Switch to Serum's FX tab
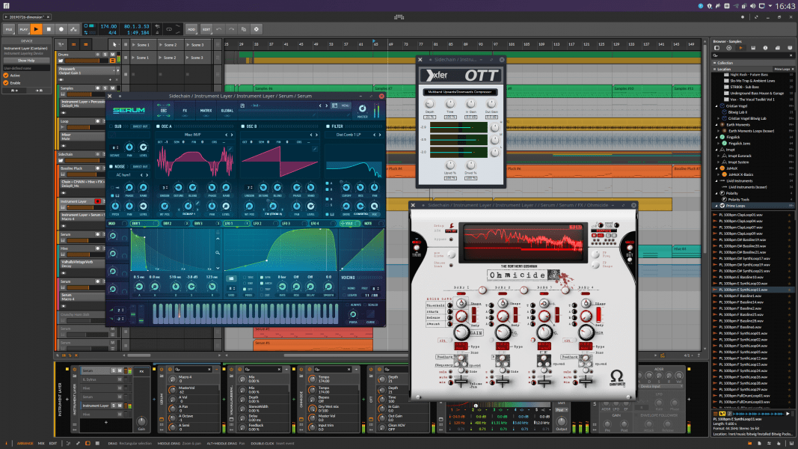This screenshot has width=798, height=449. [x=185, y=110]
